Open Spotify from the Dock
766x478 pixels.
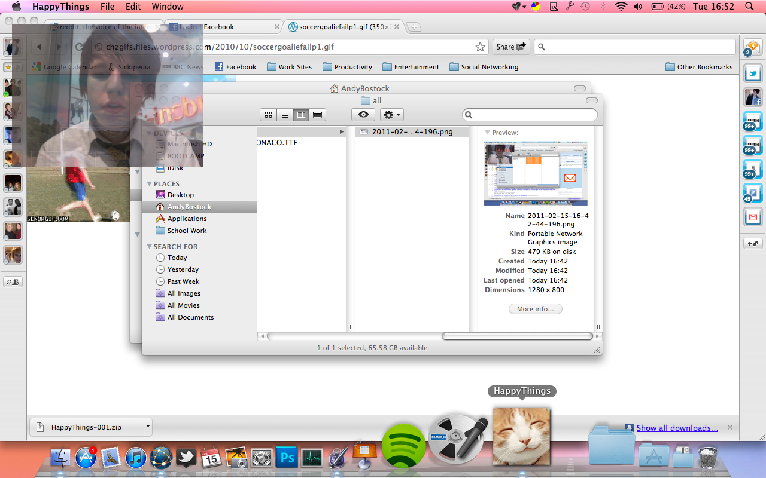tap(404, 446)
